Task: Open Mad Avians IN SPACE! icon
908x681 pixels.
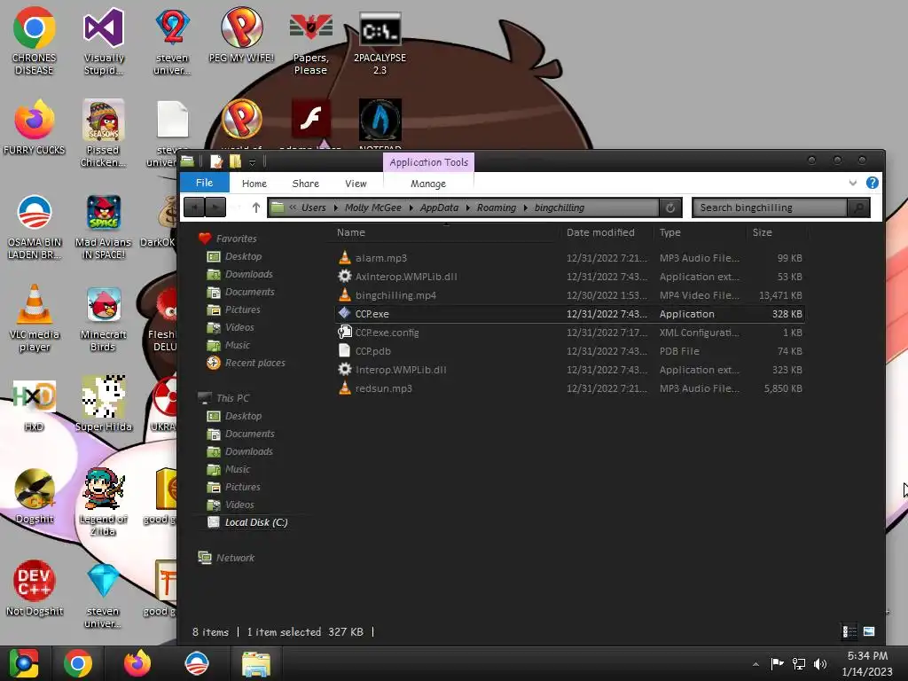Action: pos(103,226)
